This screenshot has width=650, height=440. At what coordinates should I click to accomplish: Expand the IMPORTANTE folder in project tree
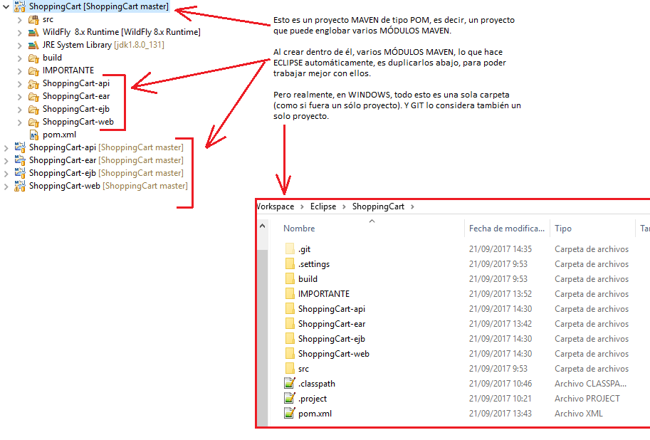[x=19, y=71]
